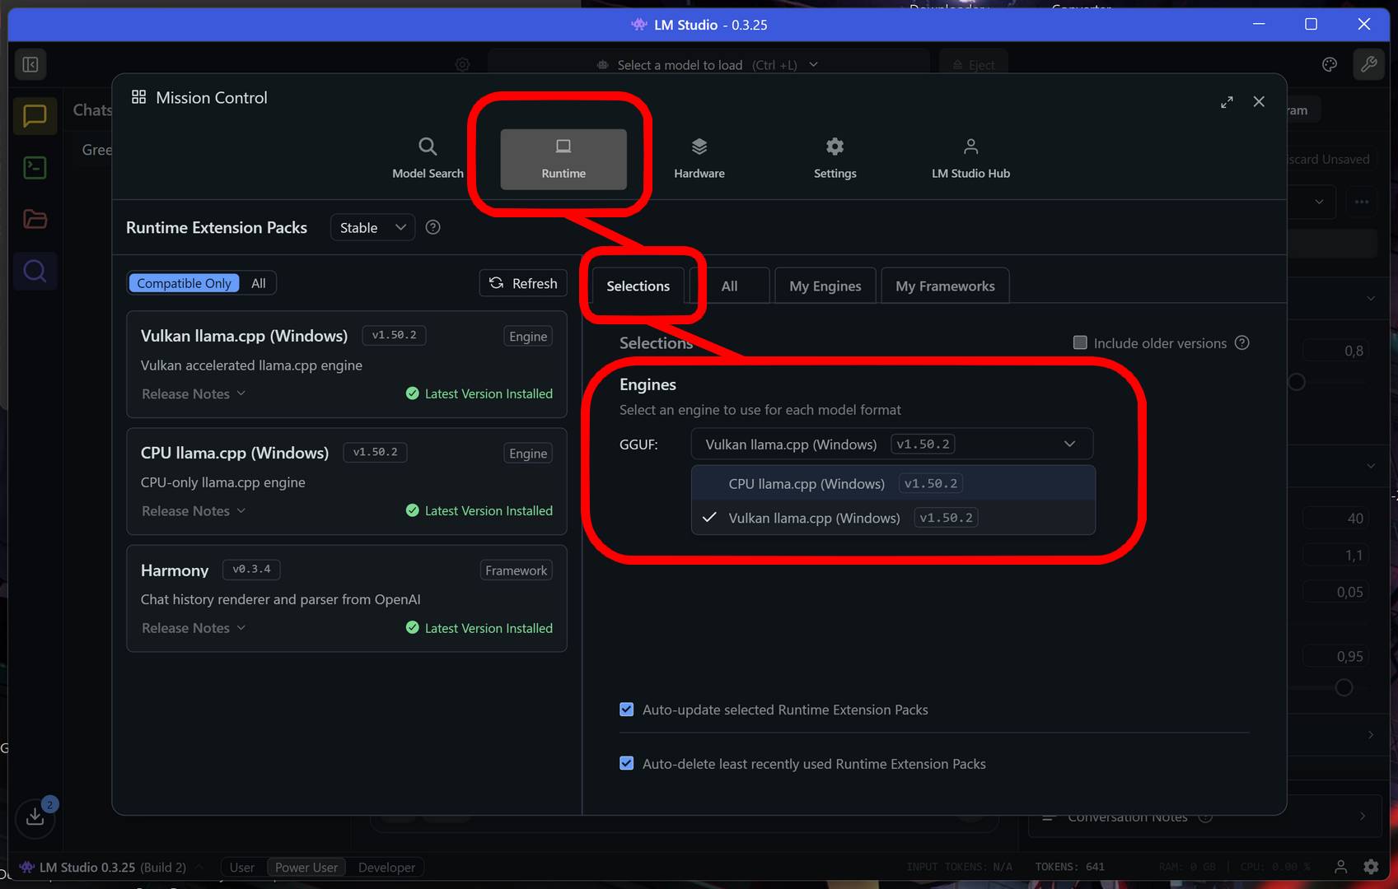Open the Discover magnifier sidebar icon
This screenshot has height=889, width=1398.
[x=35, y=271]
